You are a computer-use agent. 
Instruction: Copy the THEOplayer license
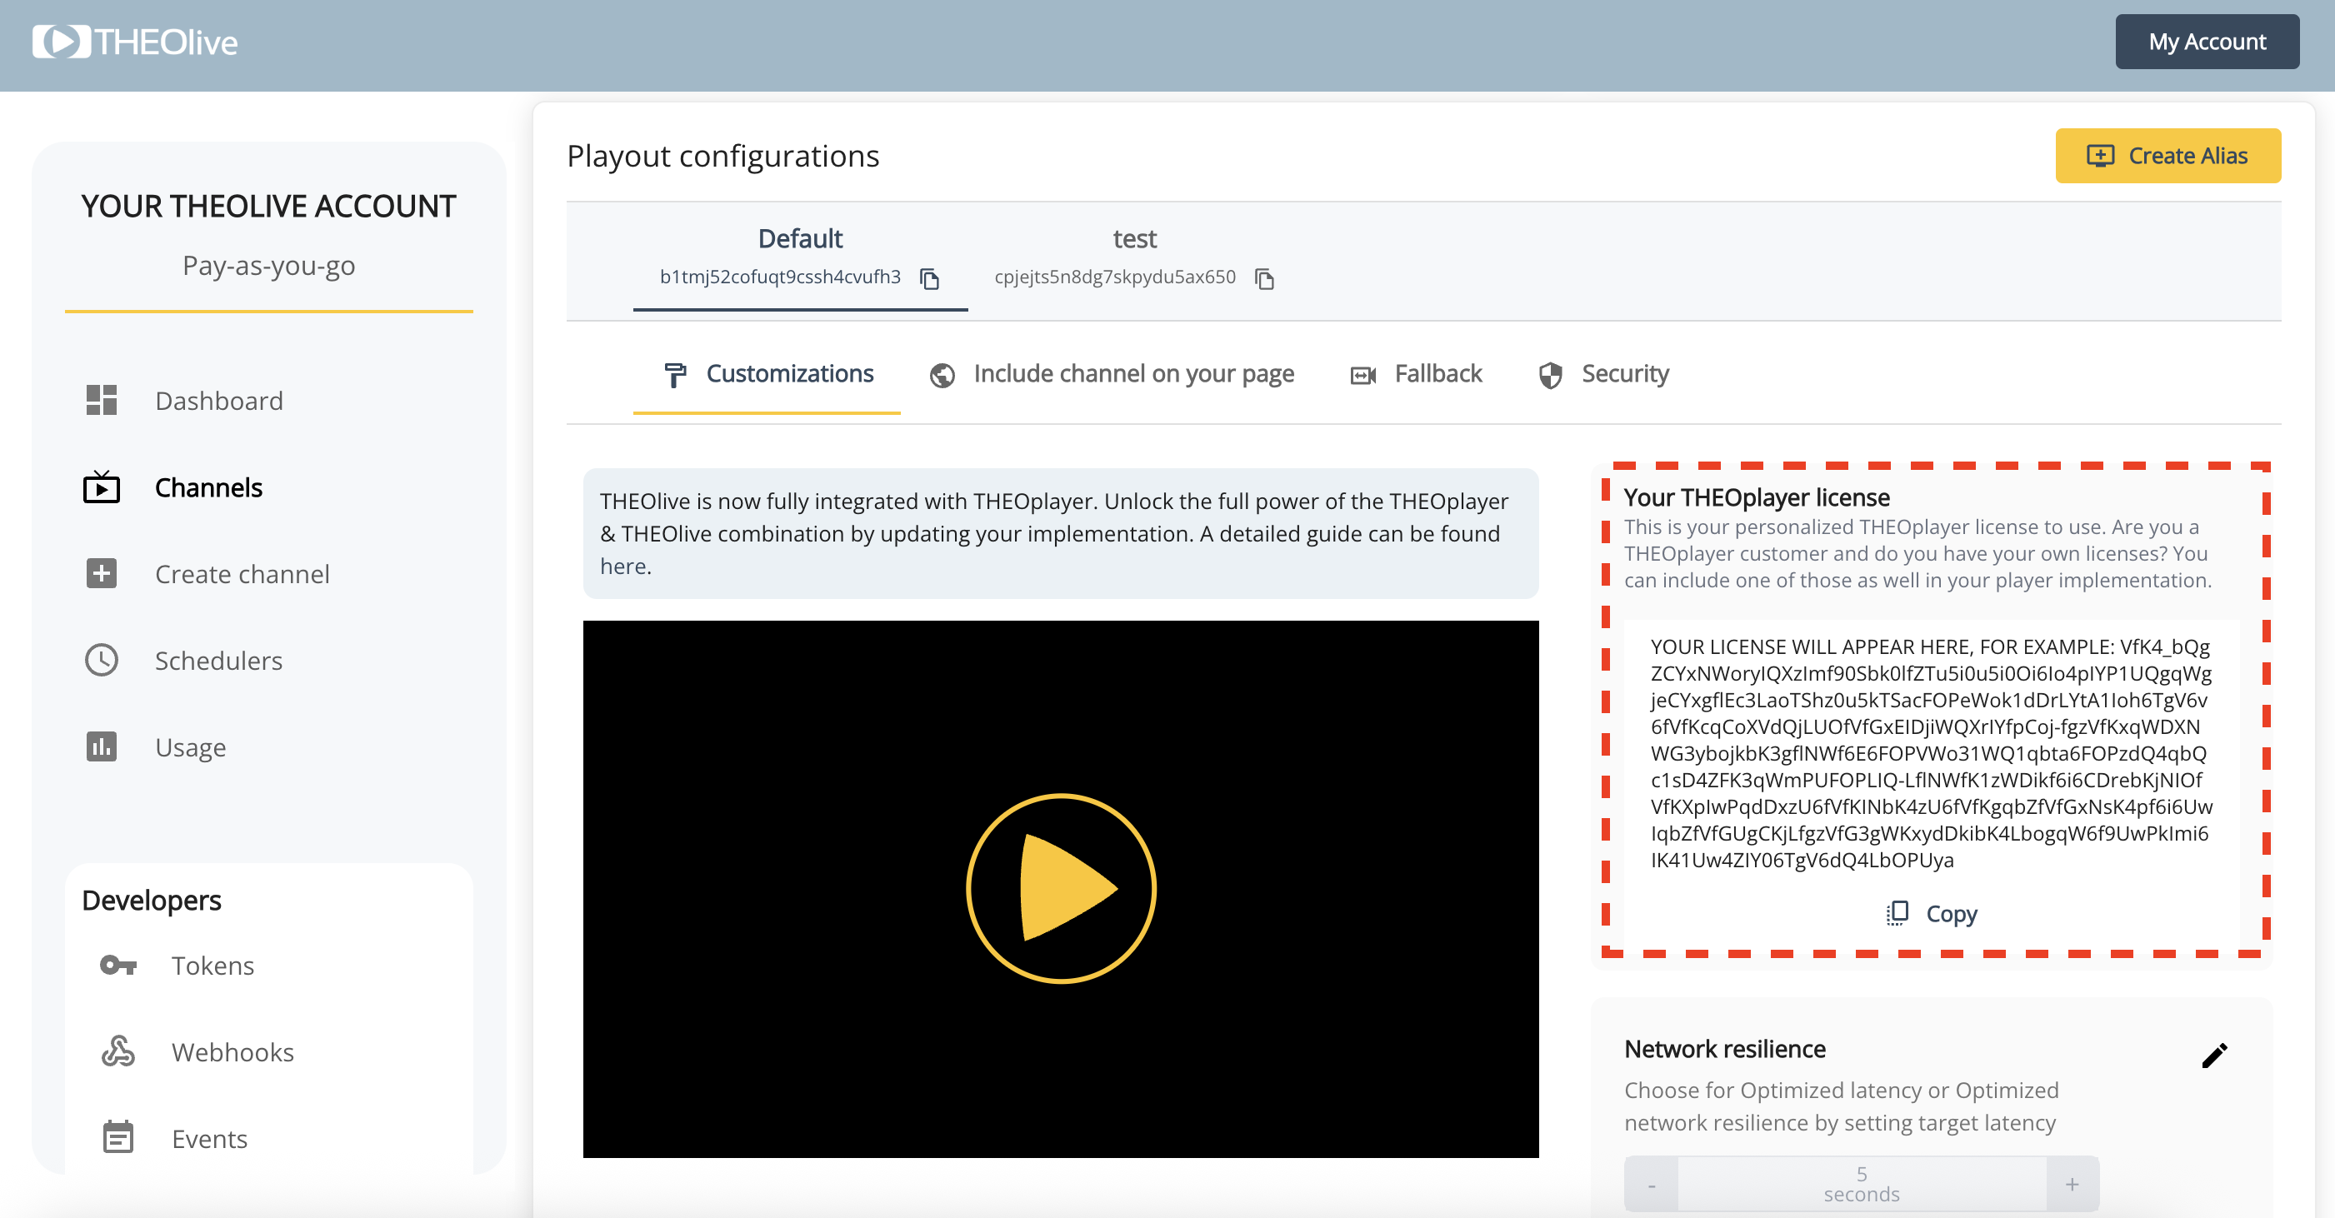pyautogui.click(x=1932, y=913)
